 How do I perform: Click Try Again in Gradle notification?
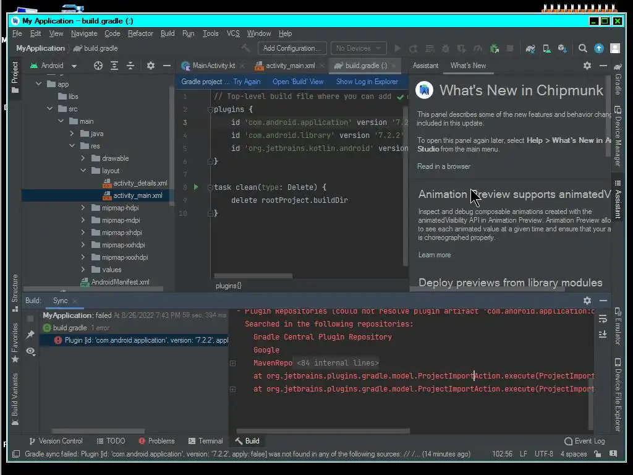pos(247,82)
